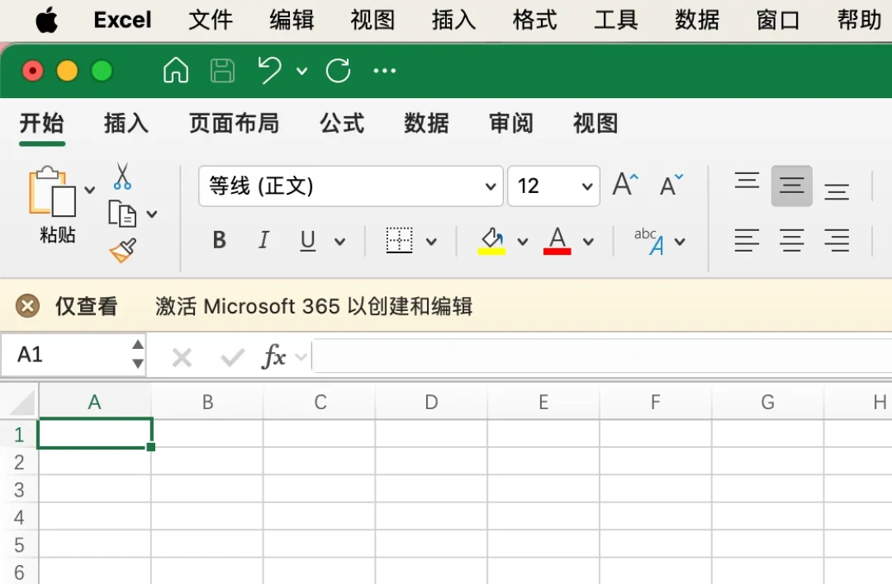Open the 帮助 menu in the menu bar
Screen dimensions: 892x584
point(859,21)
